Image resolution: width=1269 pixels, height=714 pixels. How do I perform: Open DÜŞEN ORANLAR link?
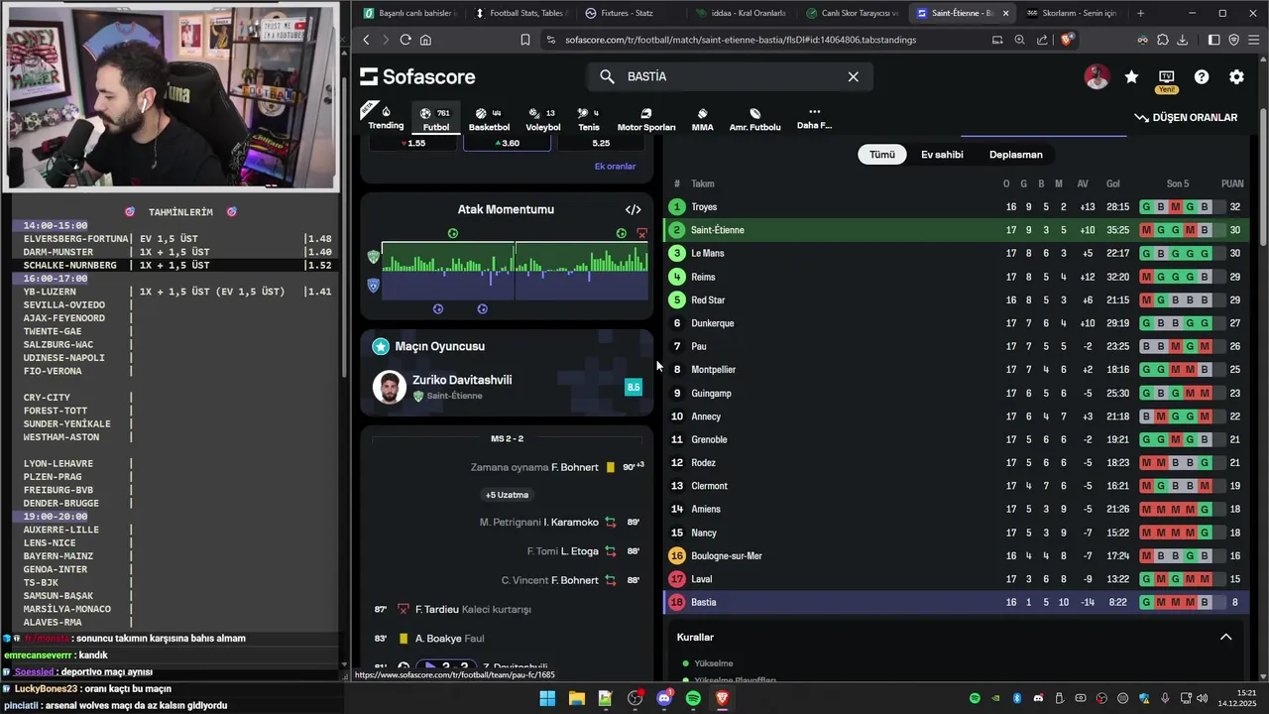pos(1186,117)
